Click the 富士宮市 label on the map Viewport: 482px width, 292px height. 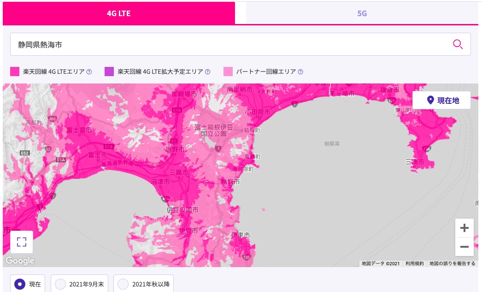point(79,130)
